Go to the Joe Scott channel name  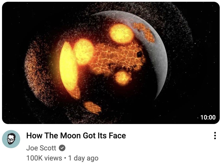click(41, 148)
